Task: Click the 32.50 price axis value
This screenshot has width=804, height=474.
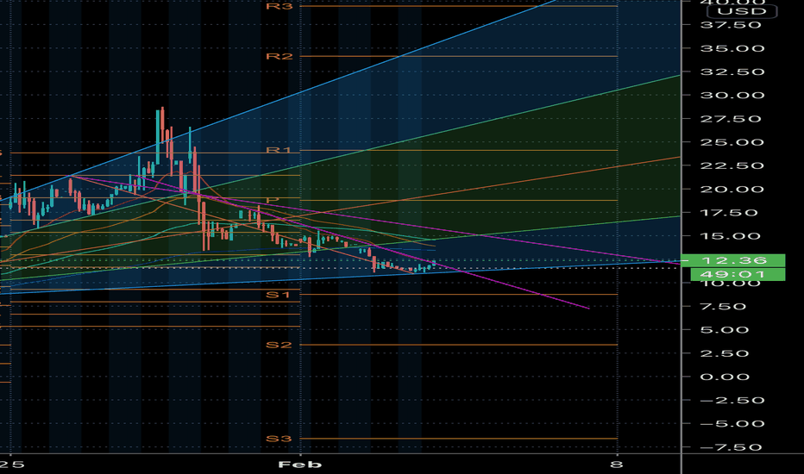Action: 732,72
